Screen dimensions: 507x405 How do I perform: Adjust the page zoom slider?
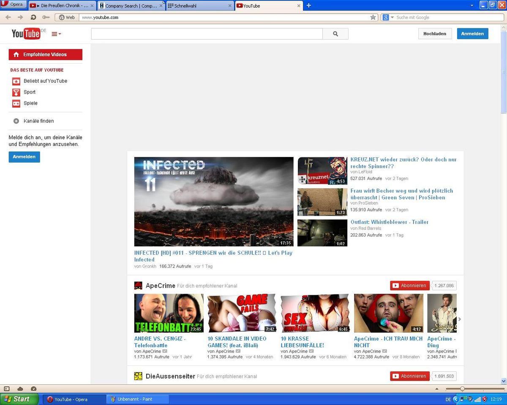click(462, 389)
